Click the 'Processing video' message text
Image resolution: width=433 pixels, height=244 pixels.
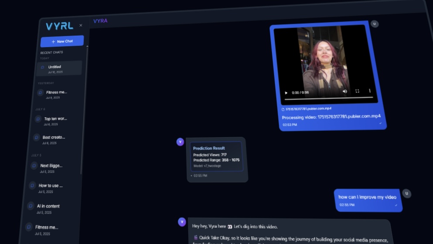point(331,117)
